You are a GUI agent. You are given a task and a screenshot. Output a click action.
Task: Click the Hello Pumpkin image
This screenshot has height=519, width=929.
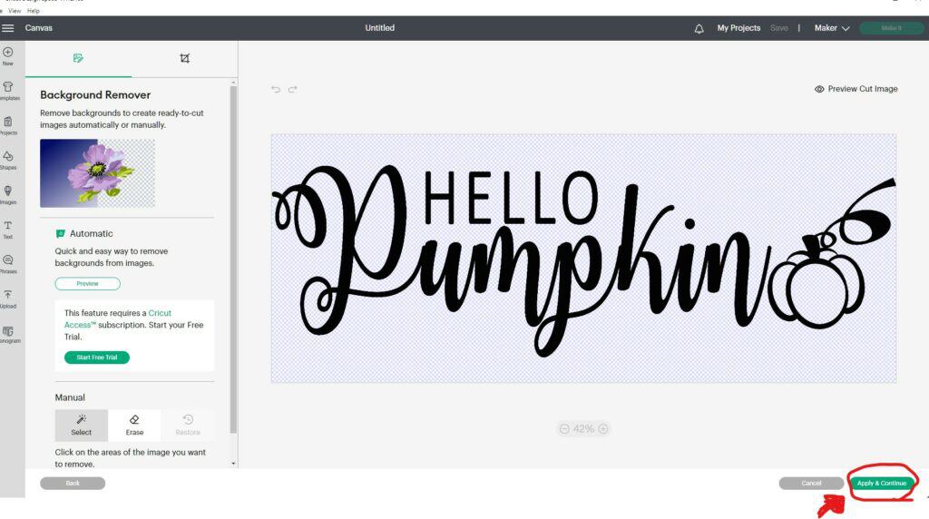tap(583, 259)
